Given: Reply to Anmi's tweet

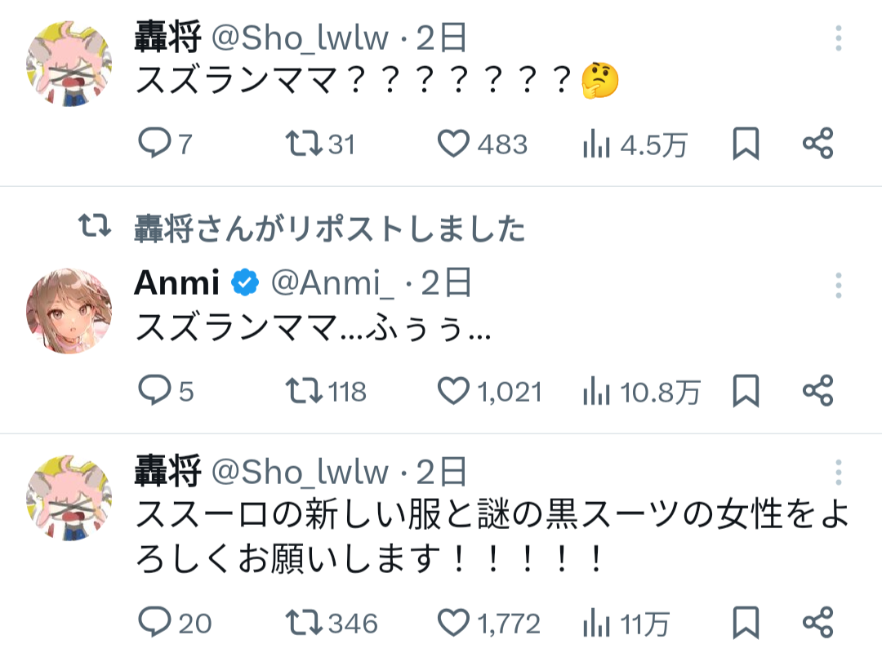Looking at the screenshot, I should [x=153, y=392].
